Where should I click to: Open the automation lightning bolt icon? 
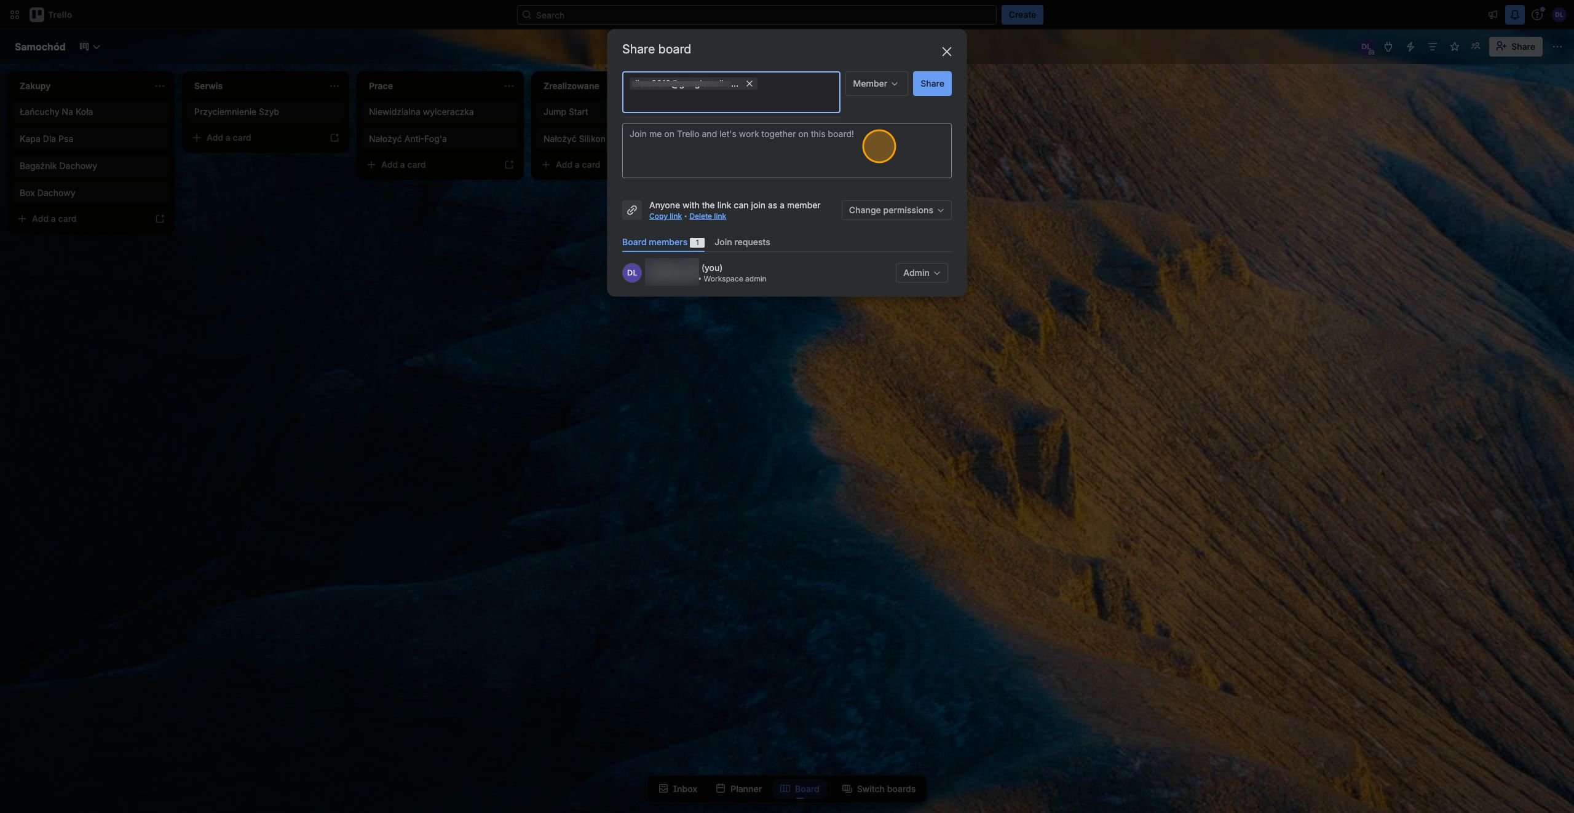click(1410, 47)
